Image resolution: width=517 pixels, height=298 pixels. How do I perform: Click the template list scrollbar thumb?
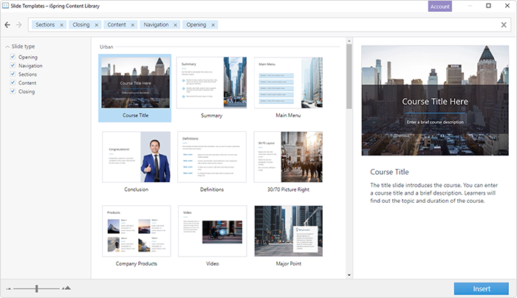(x=349, y=77)
